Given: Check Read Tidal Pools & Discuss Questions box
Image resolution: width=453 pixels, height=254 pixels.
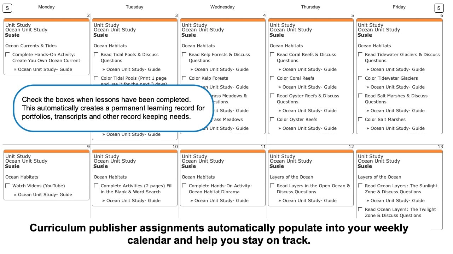Looking at the screenshot, I should [x=96, y=54].
